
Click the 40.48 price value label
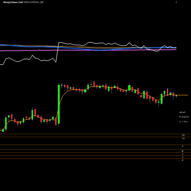pyautogui.click(x=182, y=112)
